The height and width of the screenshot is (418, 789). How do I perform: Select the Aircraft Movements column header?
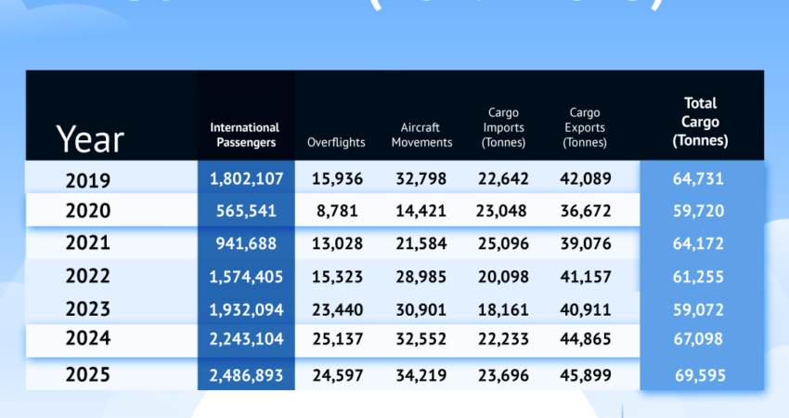pos(421,135)
